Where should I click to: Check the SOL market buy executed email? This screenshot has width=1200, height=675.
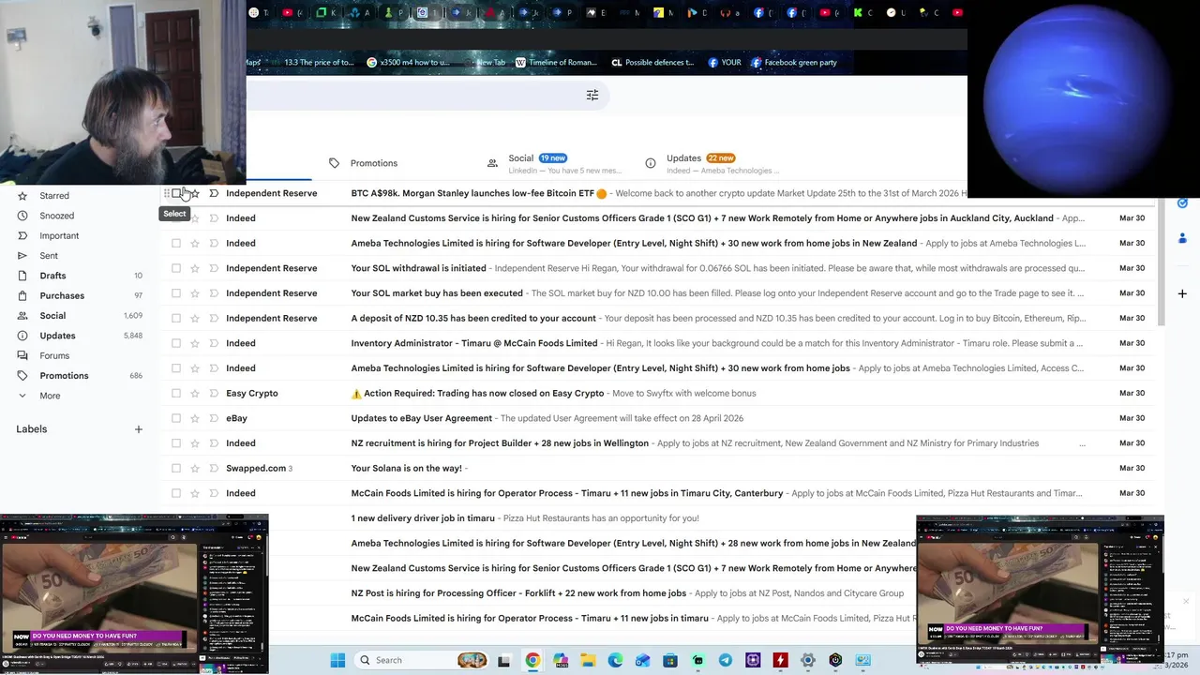tap(176, 293)
